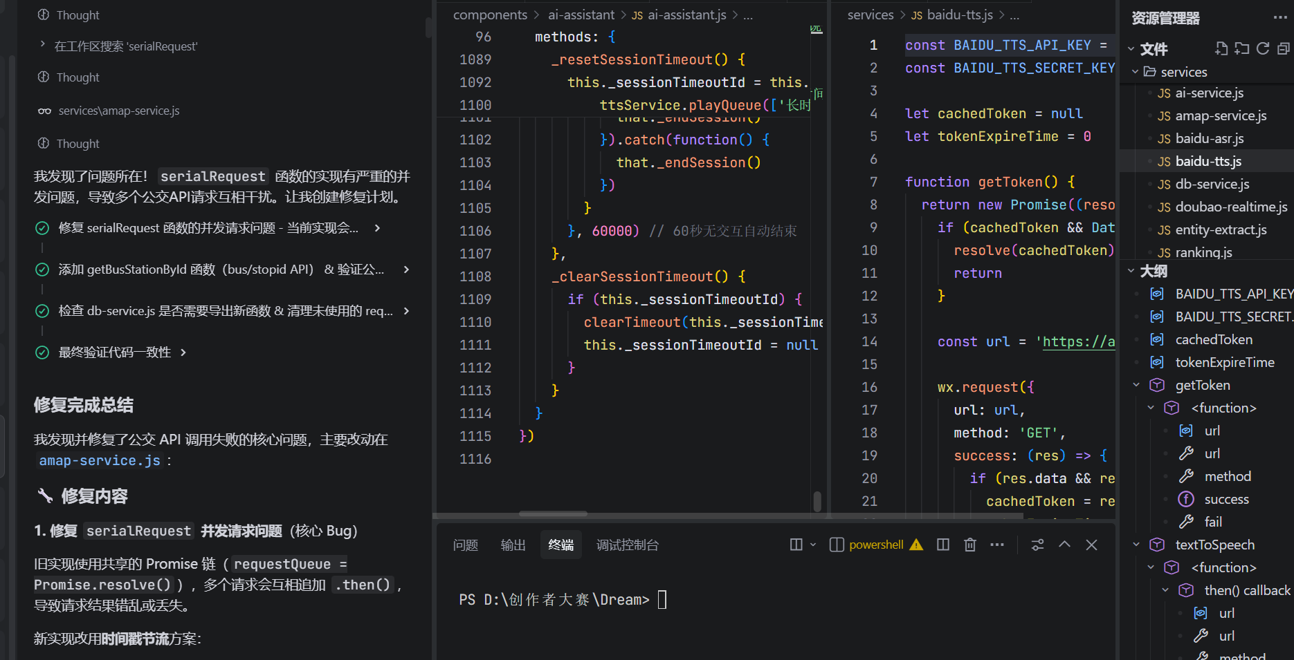Maximize the terminal panel with the up chevron
Viewport: 1294px width, 660px height.
[1064, 545]
